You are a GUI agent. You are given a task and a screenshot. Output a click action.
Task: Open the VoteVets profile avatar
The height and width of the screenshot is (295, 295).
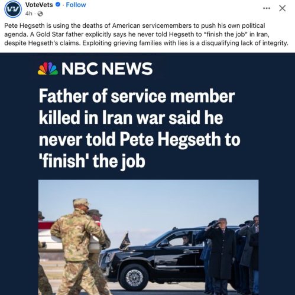[13, 9]
